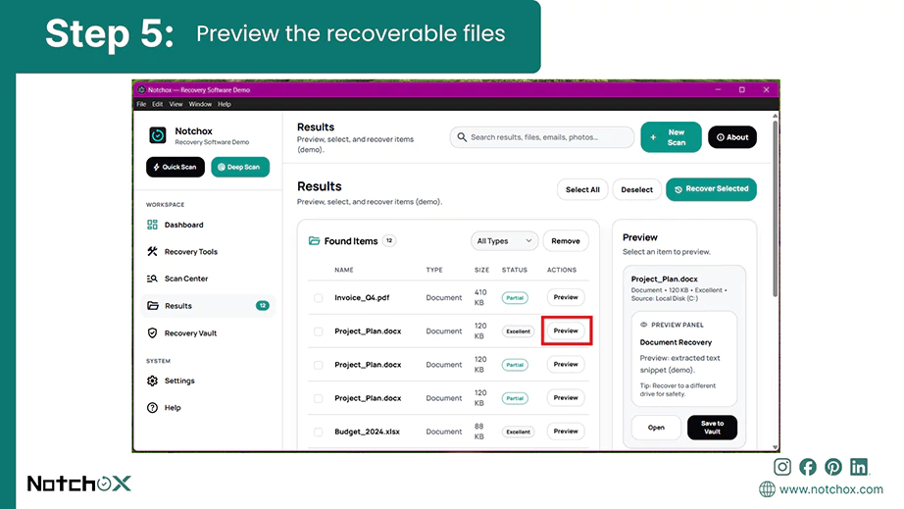
Task: Click Select All button
Action: pos(582,189)
